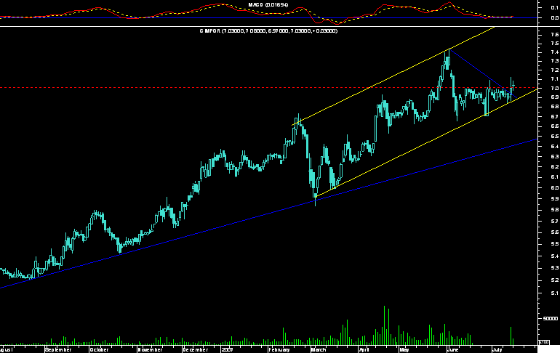
Task: Click the 6.5 price axis label
Action: click(x=555, y=137)
